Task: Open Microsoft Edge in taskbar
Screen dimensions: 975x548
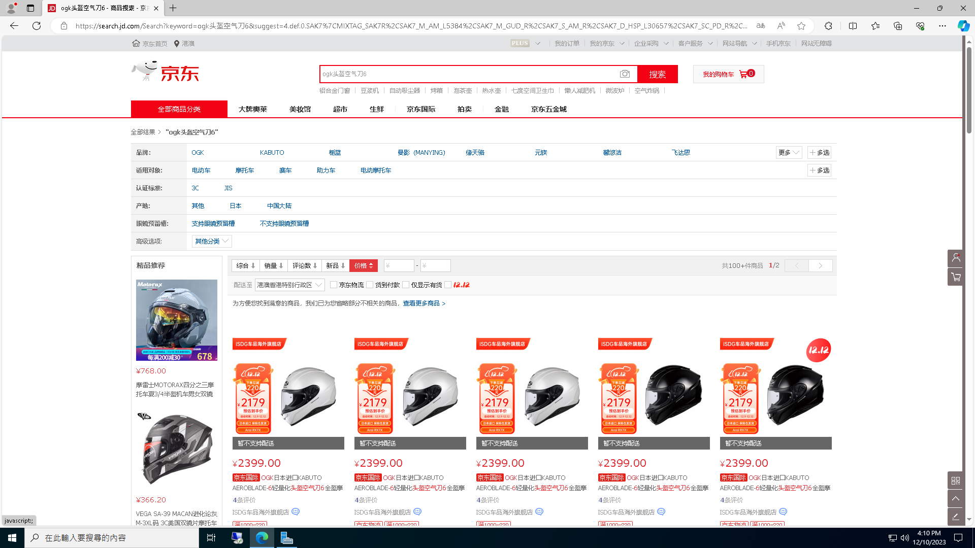Action: click(262, 538)
